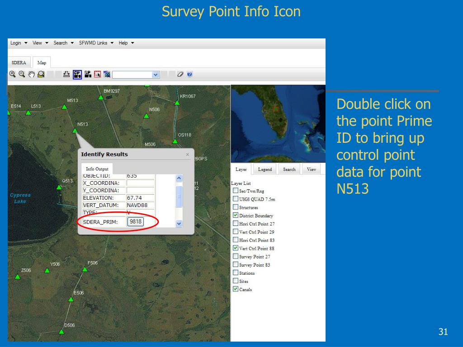Image resolution: width=463 pixels, height=347 pixels.
Task: Enable the Structures layer
Action: pos(235,207)
